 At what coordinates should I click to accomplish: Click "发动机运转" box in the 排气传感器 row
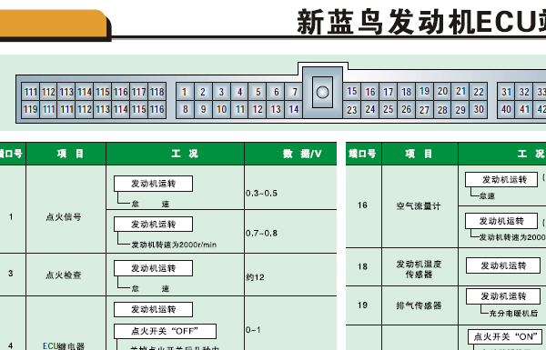click(503, 296)
